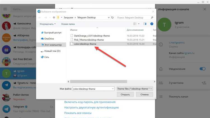
Task: Select Новый том (D:) drive
Action: 51,51
